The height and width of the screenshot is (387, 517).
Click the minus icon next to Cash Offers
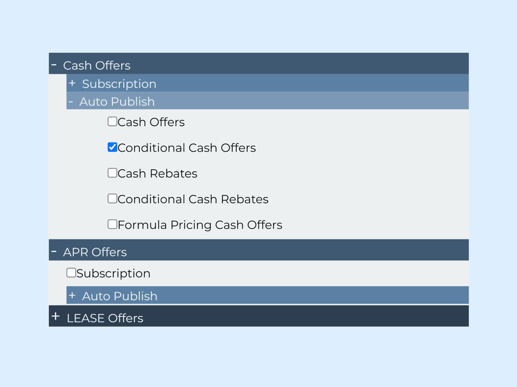click(x=55, y=64)
